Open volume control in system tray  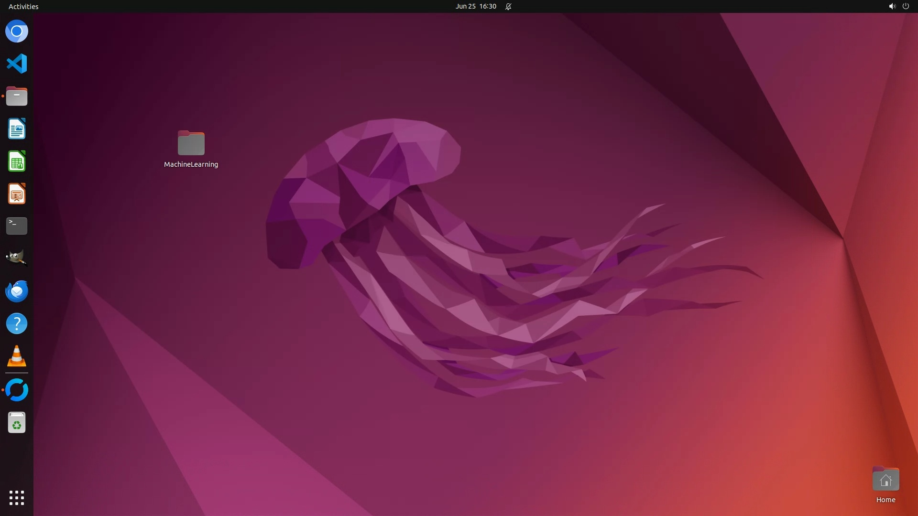point(892,6)
